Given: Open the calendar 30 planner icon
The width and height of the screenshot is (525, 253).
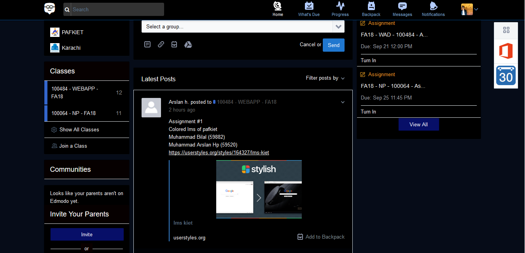Looking at the screenshot, I should 506,75.
